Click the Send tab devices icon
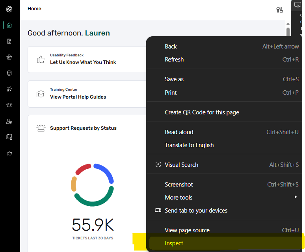The width and height of the screenshot is (305, 252). coord(158,210)
